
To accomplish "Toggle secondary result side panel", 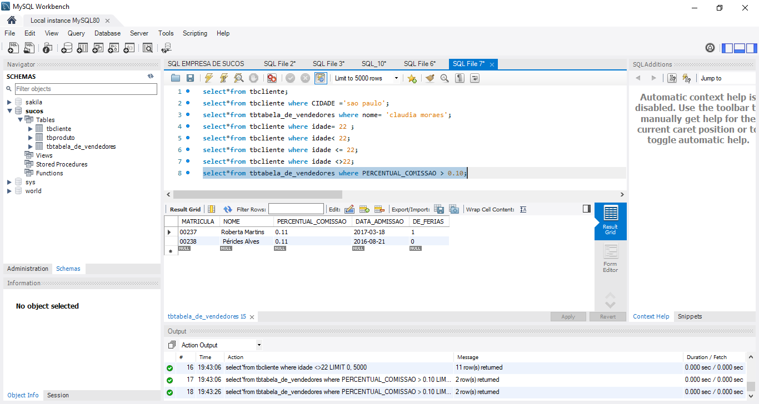I will 587,209.
